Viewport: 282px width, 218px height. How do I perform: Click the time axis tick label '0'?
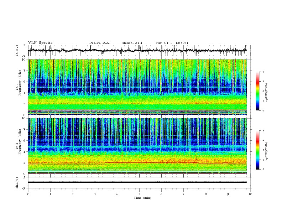(x=28, y=194)
